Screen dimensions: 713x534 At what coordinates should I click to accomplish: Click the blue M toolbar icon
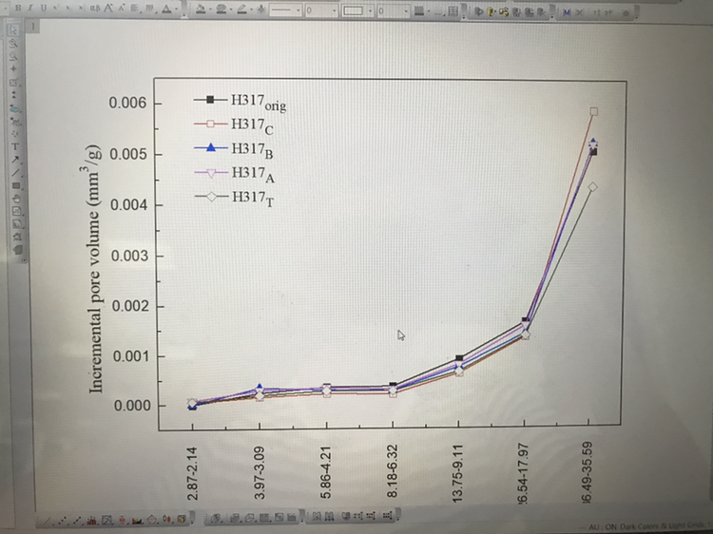[567, 12]
